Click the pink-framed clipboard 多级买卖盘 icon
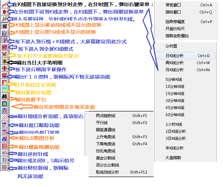Screen dimensions: 223x187 [4, 111]
